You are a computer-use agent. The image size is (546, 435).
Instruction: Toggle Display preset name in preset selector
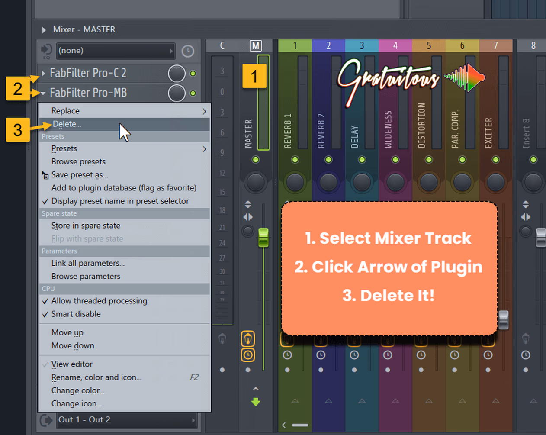124,201
